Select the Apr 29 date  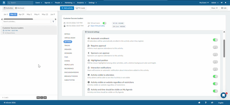(21, 14)
